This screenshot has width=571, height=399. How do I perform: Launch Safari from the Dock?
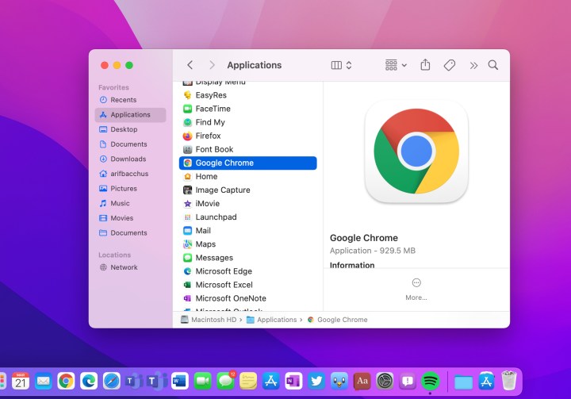(112, 381)
